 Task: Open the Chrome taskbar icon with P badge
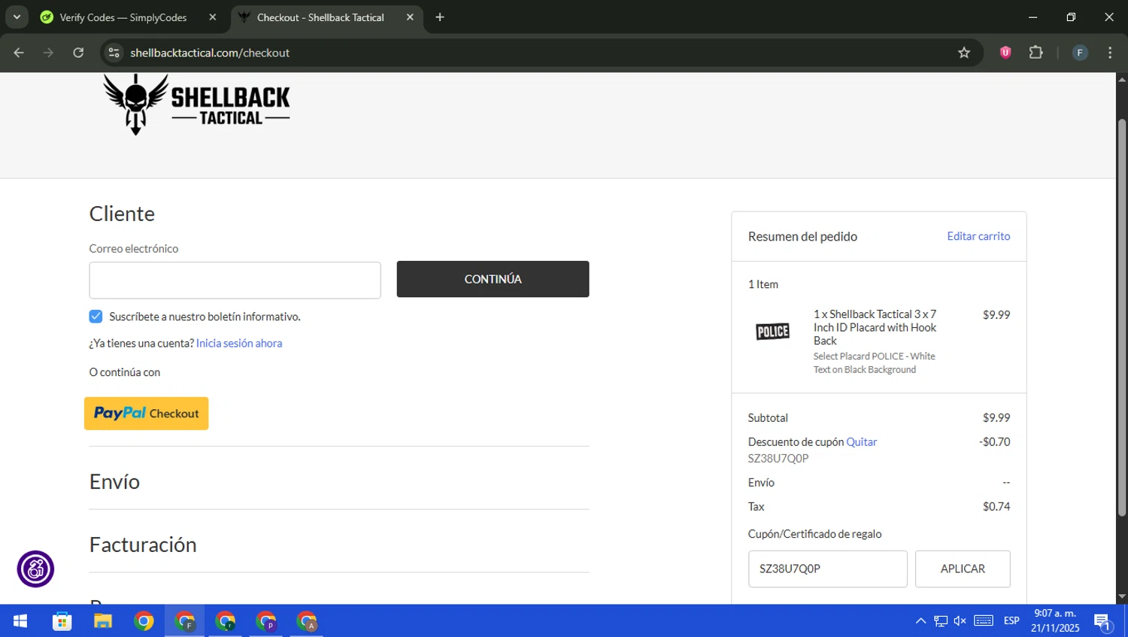tap(265, 621)
